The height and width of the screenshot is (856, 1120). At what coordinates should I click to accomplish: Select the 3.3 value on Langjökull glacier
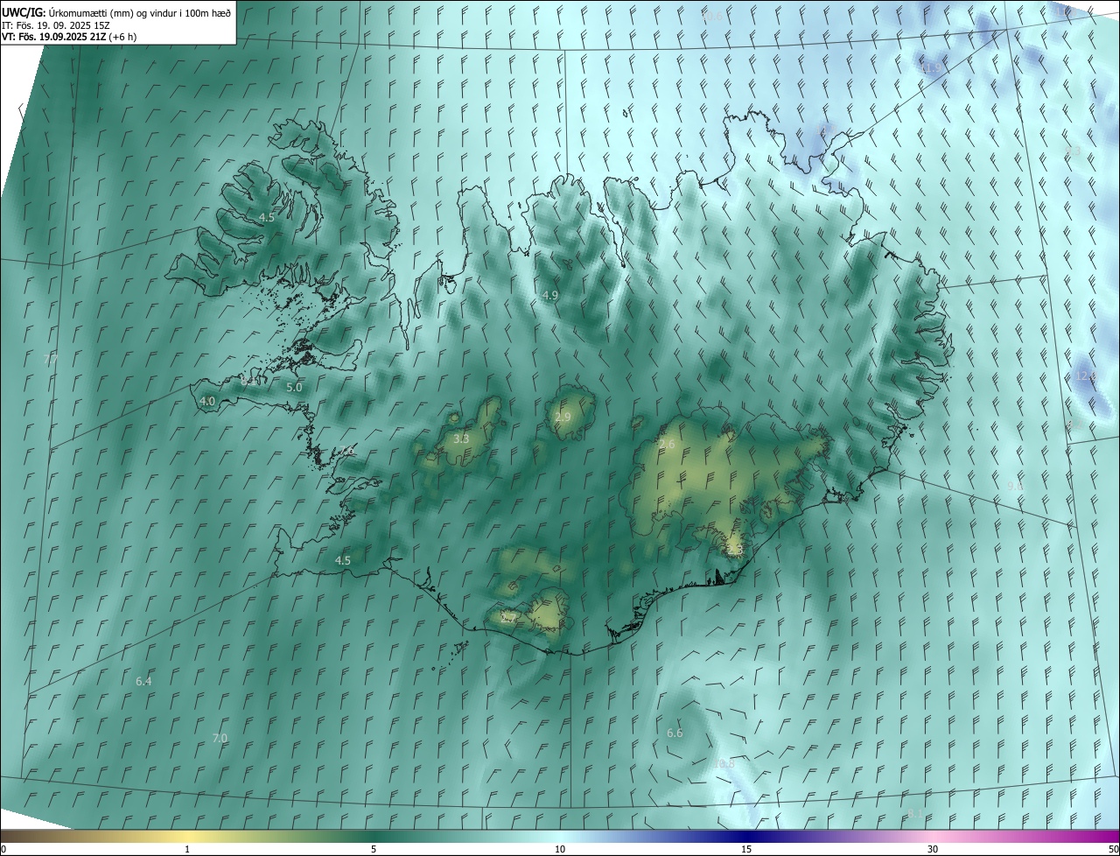(462, 439)
